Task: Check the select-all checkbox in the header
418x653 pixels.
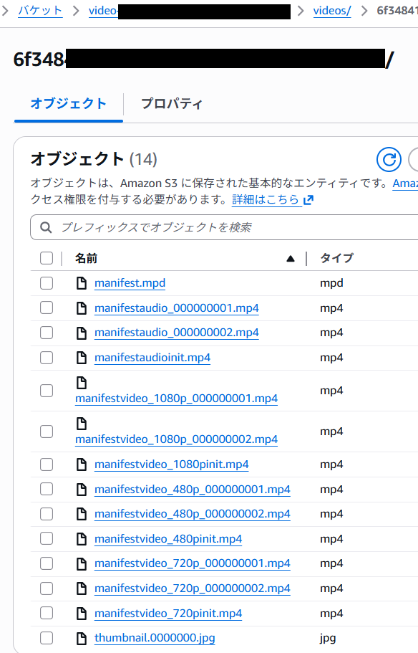Action: point(47,258)
